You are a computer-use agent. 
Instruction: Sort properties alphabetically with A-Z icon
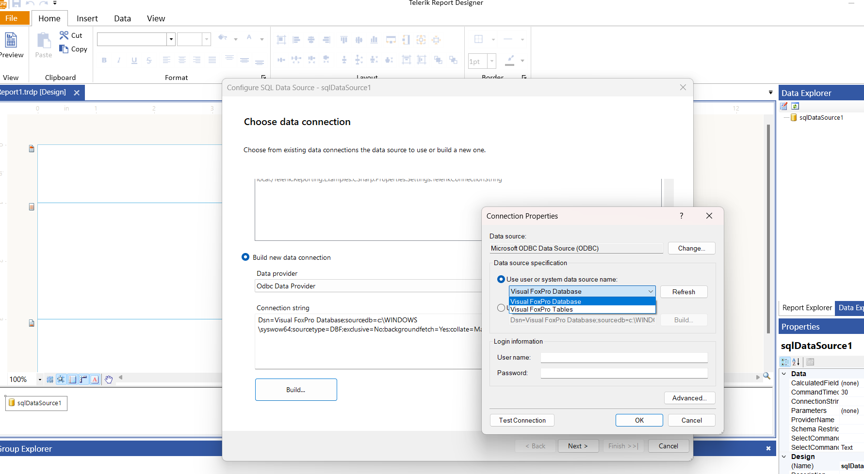pyautogui.click(x=796, y=362)
